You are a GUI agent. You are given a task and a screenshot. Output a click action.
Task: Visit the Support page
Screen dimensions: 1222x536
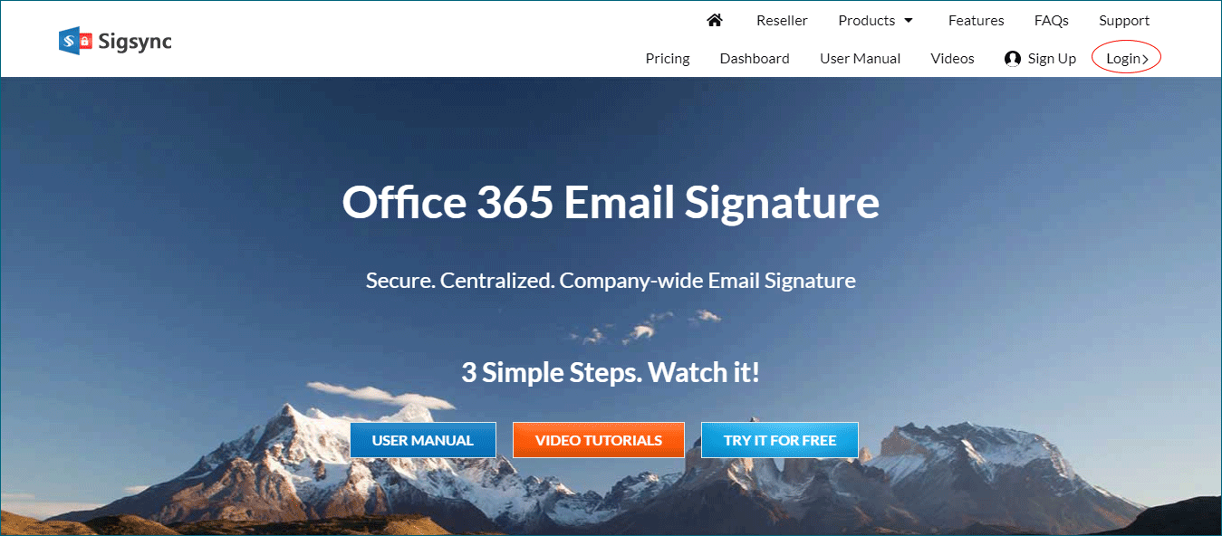[x=1124, y=20]
